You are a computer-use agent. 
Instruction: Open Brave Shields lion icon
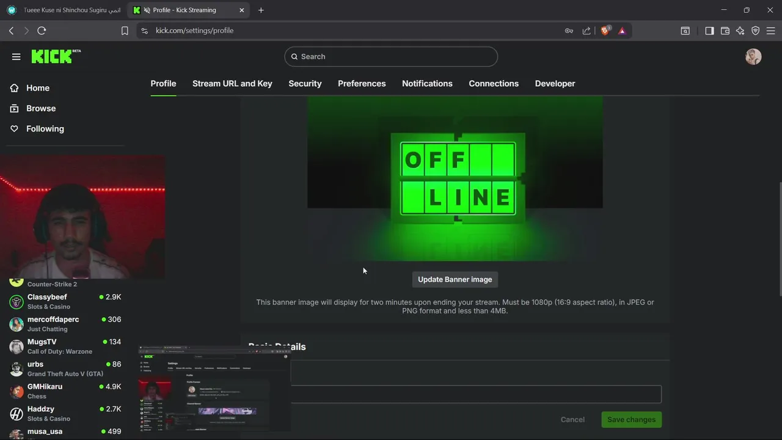(x=605, y=31)
